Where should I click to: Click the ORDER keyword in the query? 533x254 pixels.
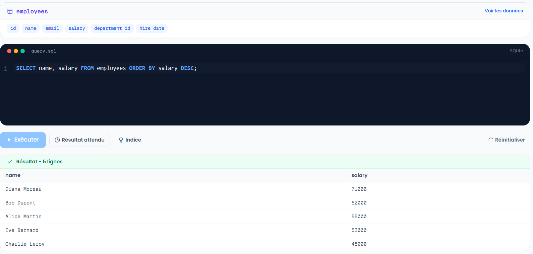coord(137,68)
